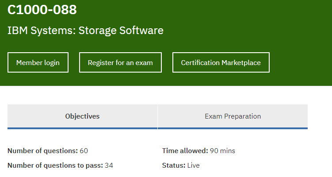The image size is (332, 177).
Task: Switch to the Exam Preparation tab
Action: tap(233, 116)
